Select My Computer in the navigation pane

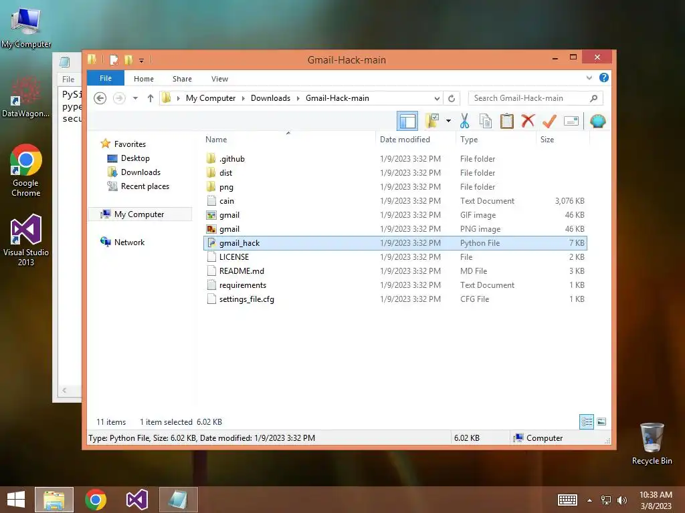click(139, 214)
